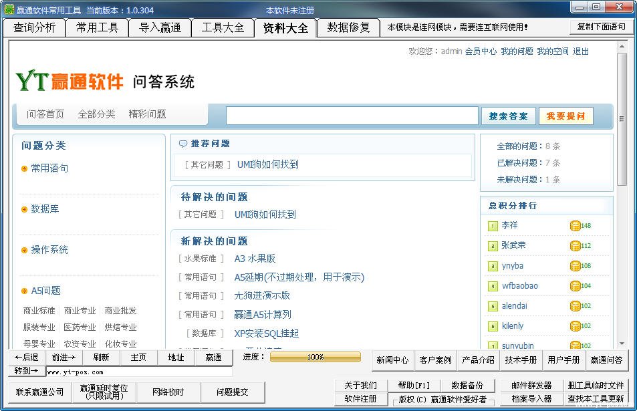Open the 数据库 category link
Screen dimensions: 637x411
click(x=45, y=209)
